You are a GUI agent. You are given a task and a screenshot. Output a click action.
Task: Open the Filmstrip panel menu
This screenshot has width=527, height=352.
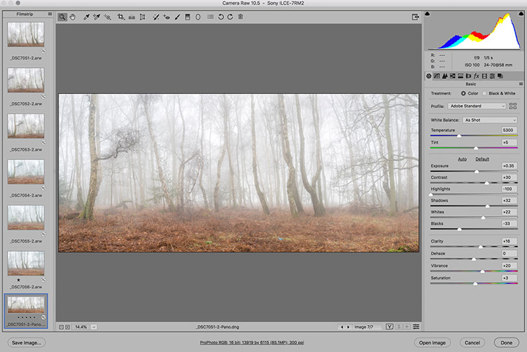(x=50, y=14)
